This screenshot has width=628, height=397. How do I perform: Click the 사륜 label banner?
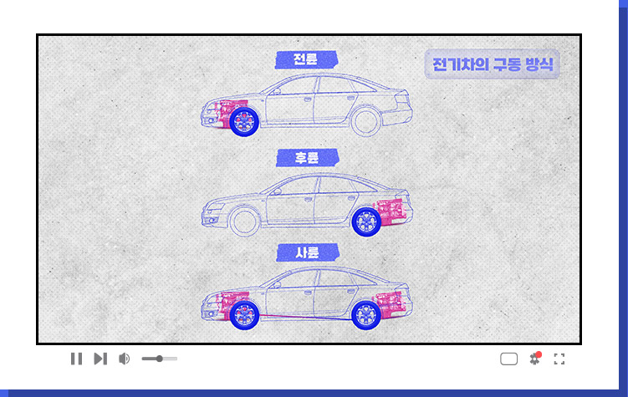(306, 252)
